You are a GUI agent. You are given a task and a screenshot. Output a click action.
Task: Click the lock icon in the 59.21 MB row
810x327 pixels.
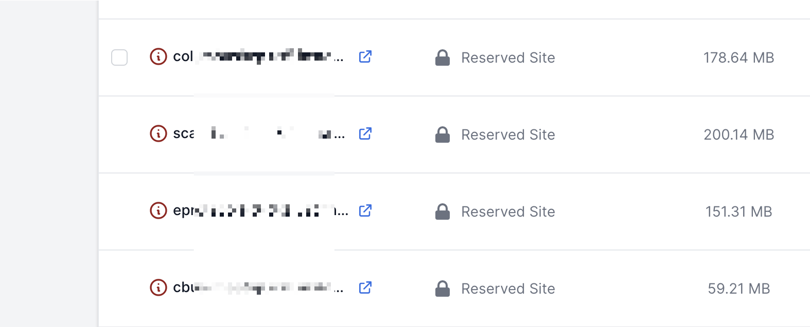443,288
